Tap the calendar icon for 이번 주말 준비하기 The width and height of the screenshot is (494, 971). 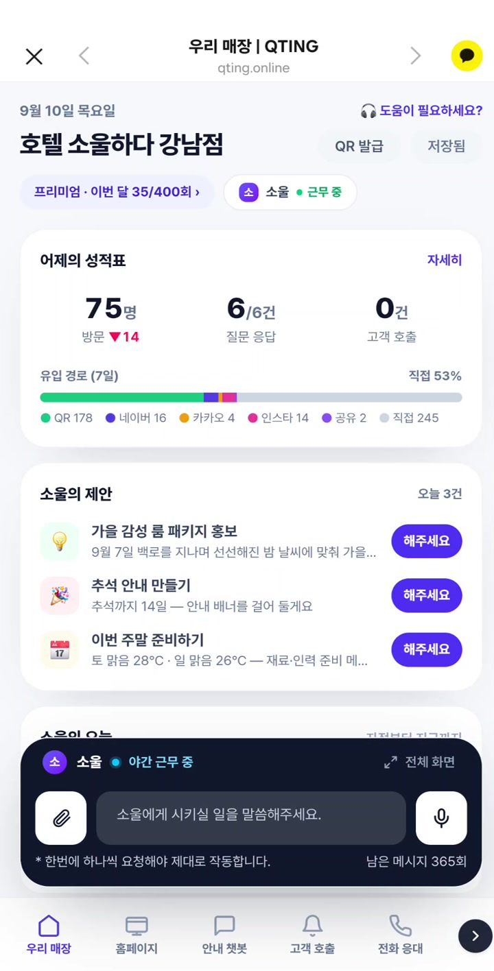click(x=60, y=649)
